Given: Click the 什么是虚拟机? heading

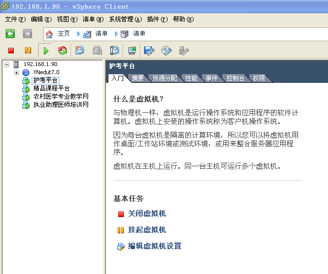Looking at the screenshot, I should (138, 99).
